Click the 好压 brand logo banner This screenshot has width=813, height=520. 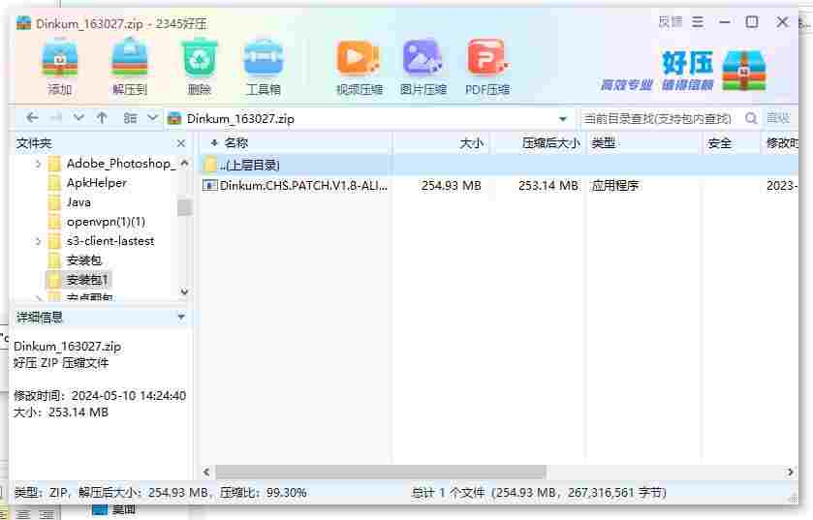pyautogui.click(x=683, y=71)
